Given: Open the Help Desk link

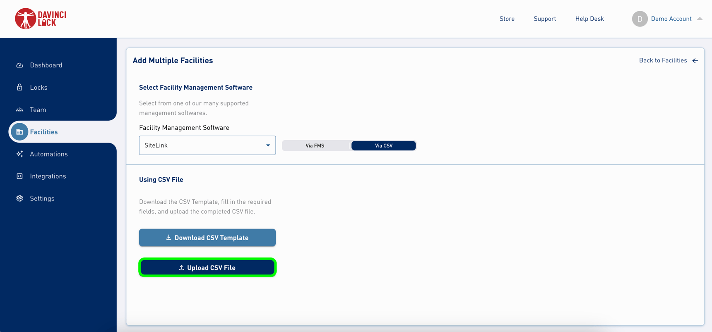Looking at the screenshot, I should click(x=589, y=19).
